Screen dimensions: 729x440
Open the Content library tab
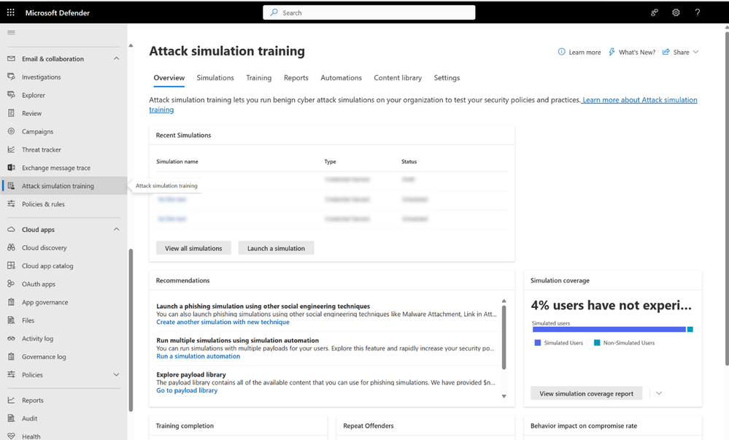pyautogui.click(x=398, y=77)
